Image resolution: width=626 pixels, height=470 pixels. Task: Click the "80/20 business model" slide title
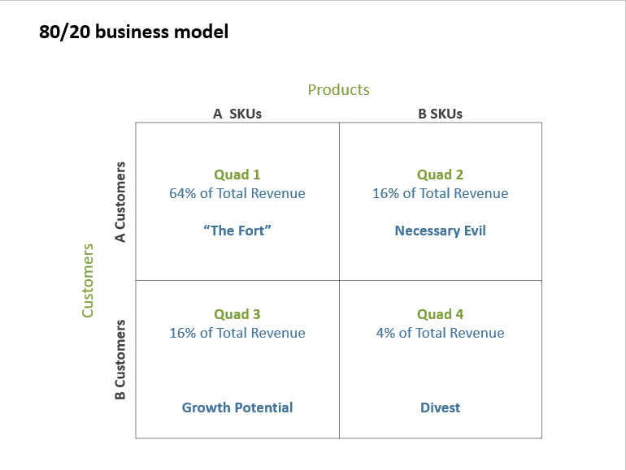(134, 32)
